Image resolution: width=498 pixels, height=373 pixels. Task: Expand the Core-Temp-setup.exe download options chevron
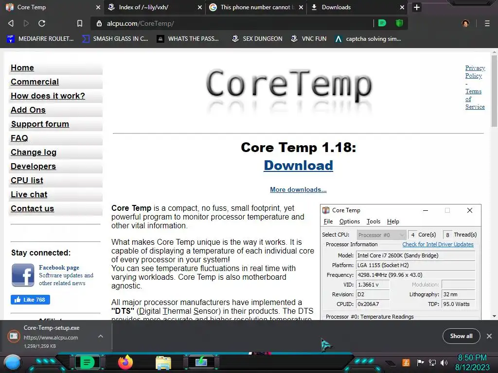point(100,336)
